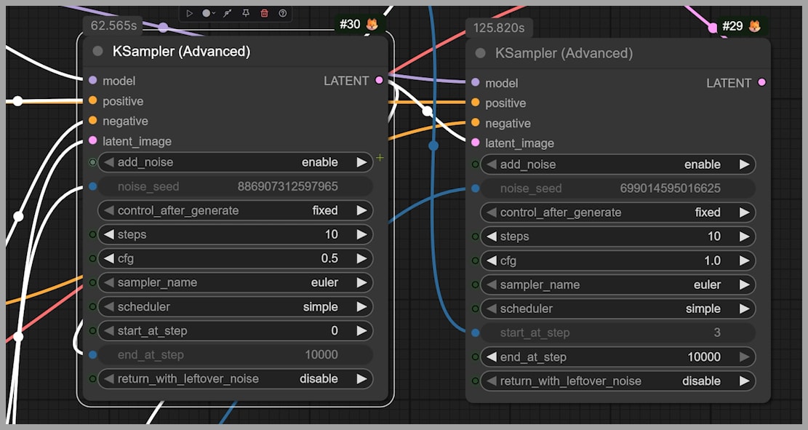Click the end_at_step value field on right node
Image resolution: width=808 pixels, height=430 pixels.
tap(617, 357)
